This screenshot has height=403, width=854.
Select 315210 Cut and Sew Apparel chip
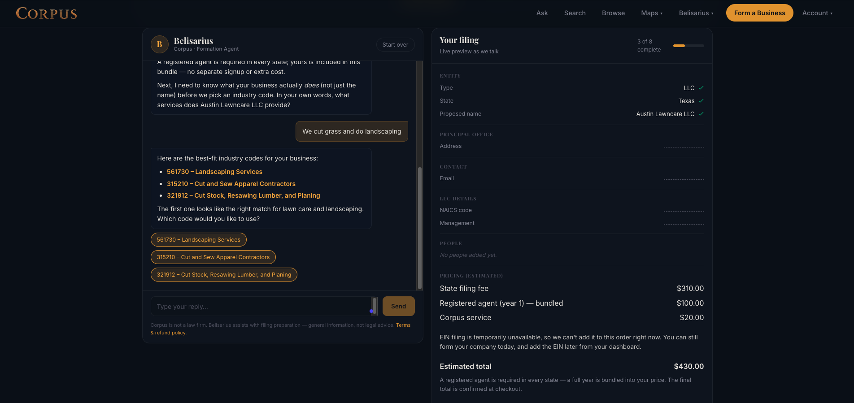(213, 257)
